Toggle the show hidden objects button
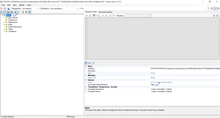 pos(19,12)
